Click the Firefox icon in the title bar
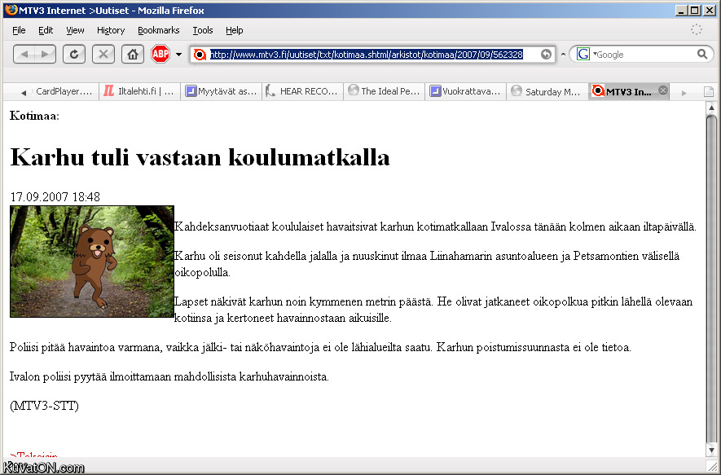The height and width of the screenshot is (475, 721). click(11, 10)
